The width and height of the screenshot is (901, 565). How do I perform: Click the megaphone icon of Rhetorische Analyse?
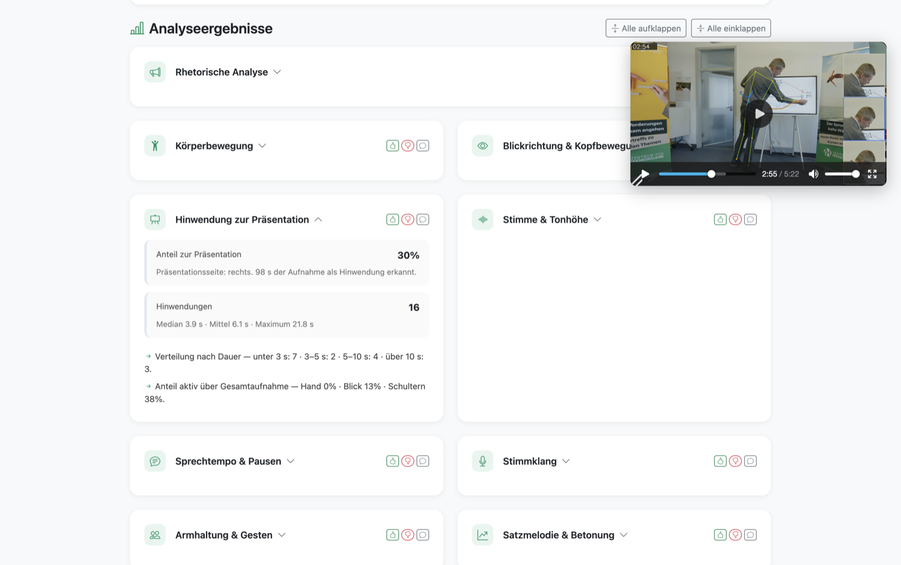coord(155,72)
